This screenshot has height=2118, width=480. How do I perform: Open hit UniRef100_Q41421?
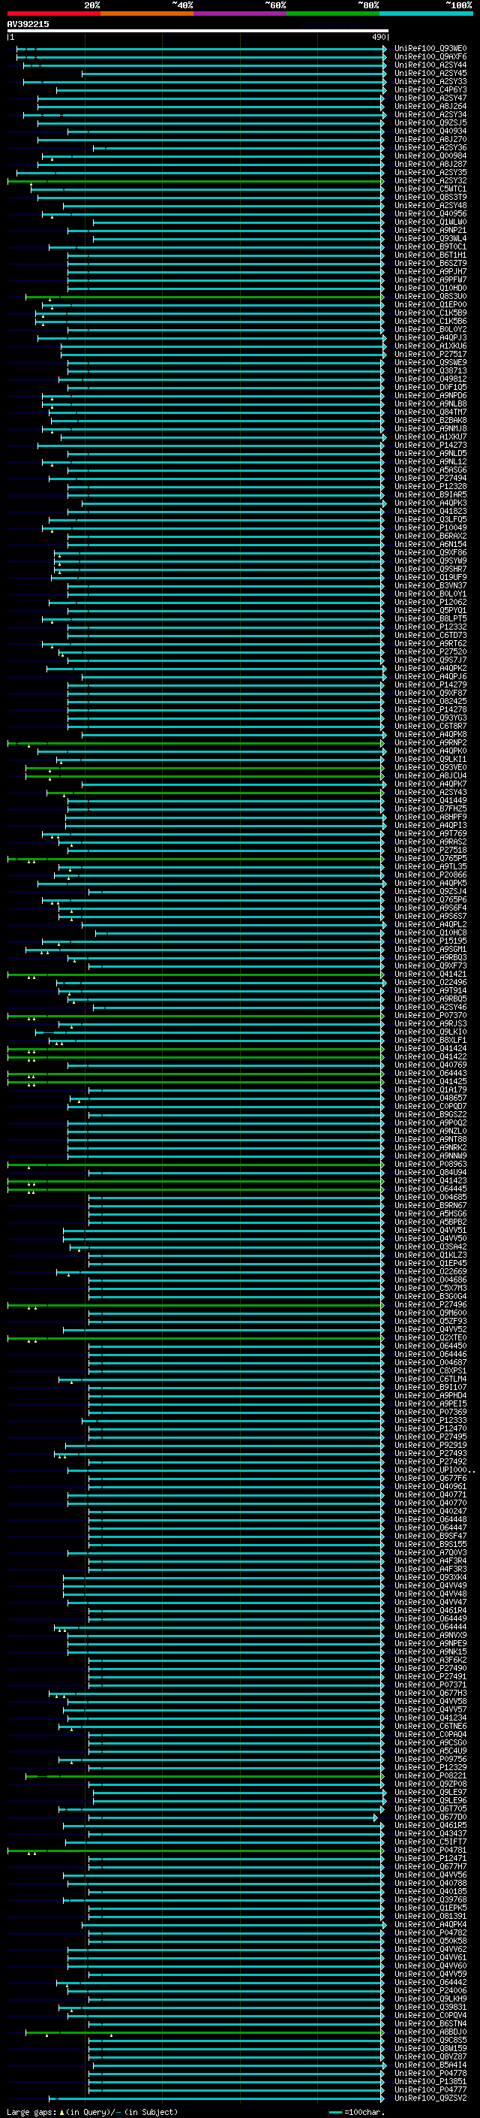pyautogui.click(x=430, y=974)
